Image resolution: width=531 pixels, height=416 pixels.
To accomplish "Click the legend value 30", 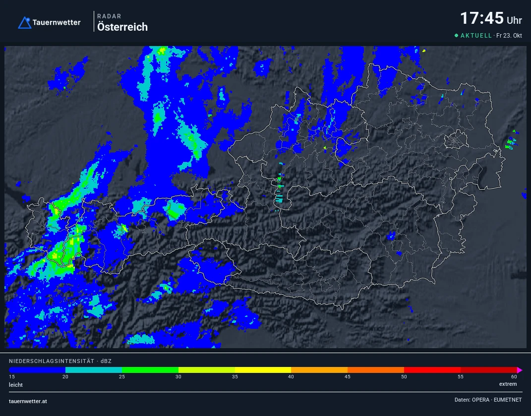I will pyautogui.click(x=178, y=377).
